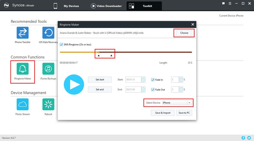Click the playhead knob on the audio track
254x141 pixels.
coord(99,52)
